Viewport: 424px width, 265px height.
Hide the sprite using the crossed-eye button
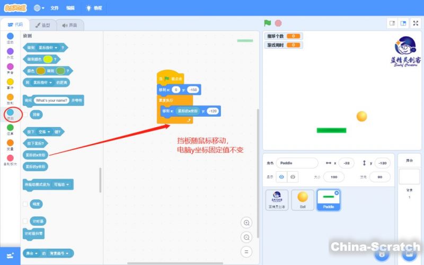pos(293,176)
